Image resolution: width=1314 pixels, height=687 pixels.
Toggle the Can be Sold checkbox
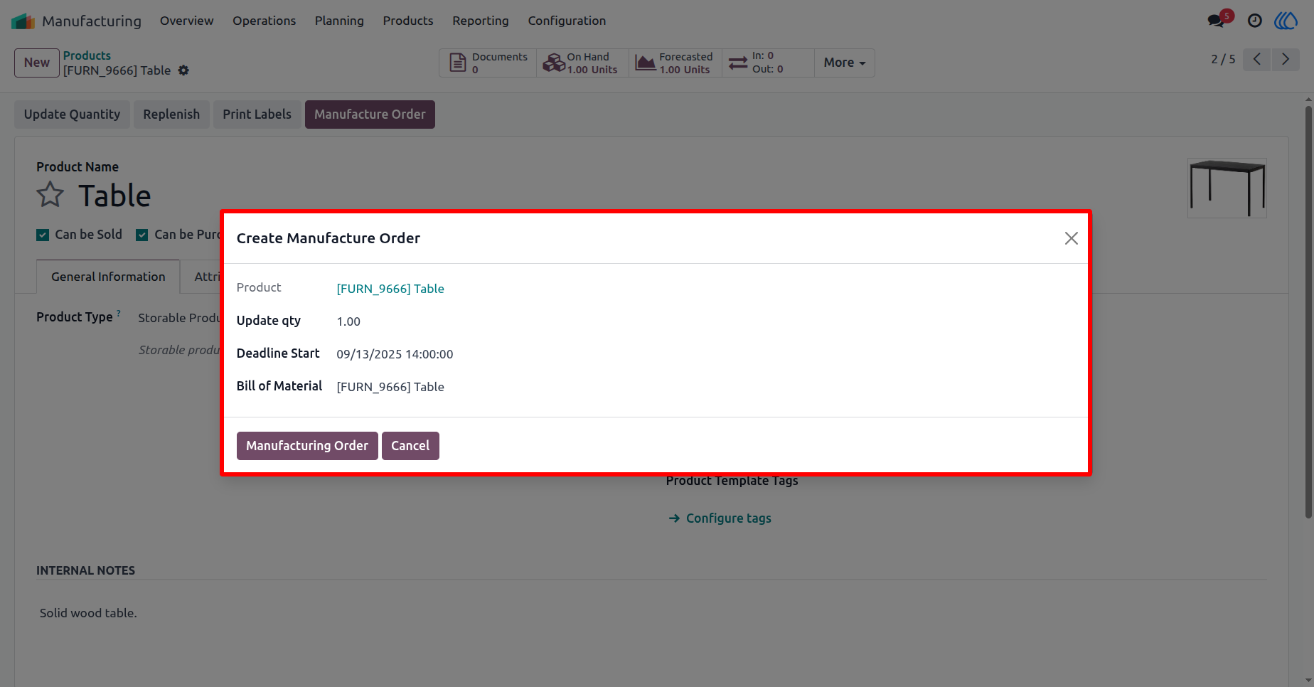tap(43, 235)
